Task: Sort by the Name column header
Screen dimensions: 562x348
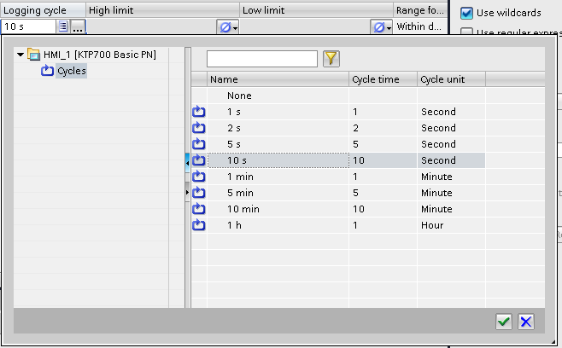Action: [x=277, y=79]
